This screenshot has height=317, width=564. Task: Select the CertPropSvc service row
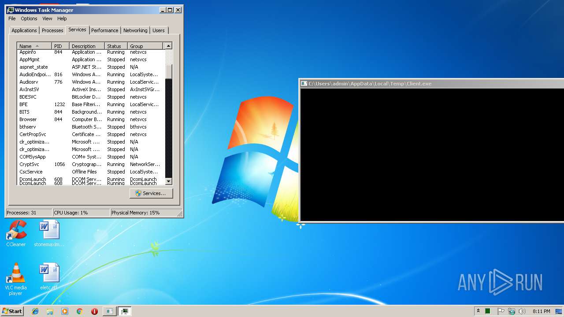point(91,134)
